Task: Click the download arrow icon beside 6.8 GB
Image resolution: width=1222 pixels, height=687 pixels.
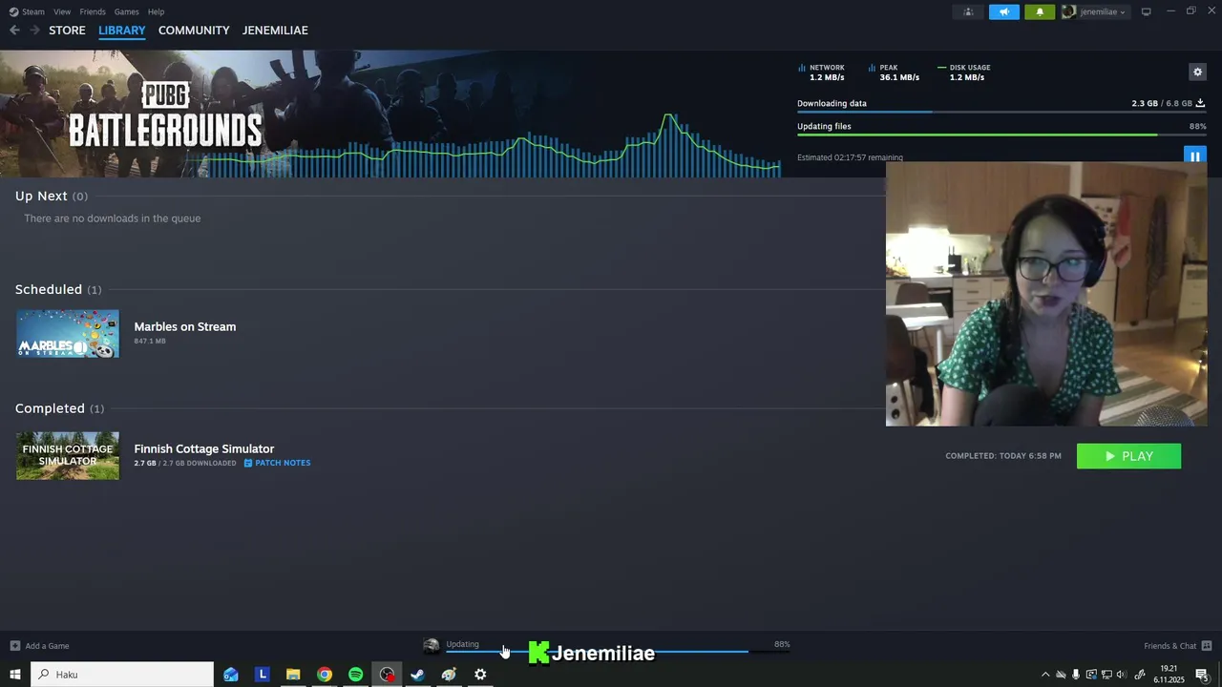Action: click(1200, 103)
